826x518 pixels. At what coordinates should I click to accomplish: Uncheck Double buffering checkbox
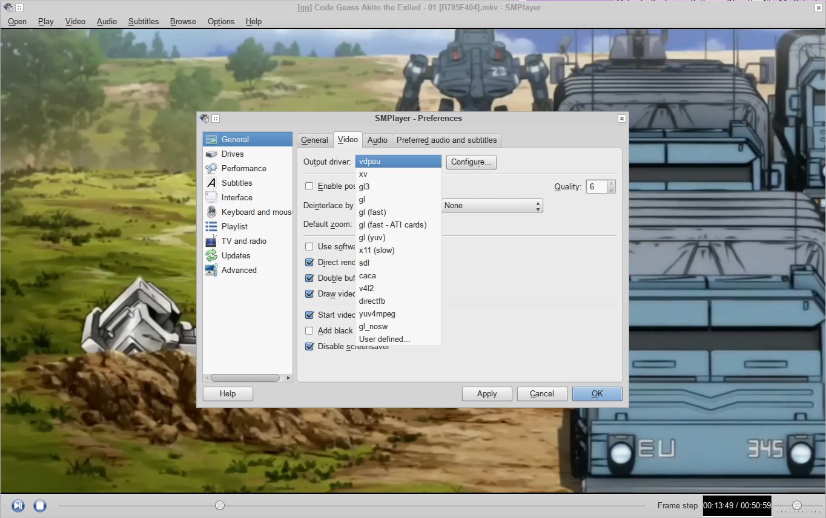[x=309, y=278]
